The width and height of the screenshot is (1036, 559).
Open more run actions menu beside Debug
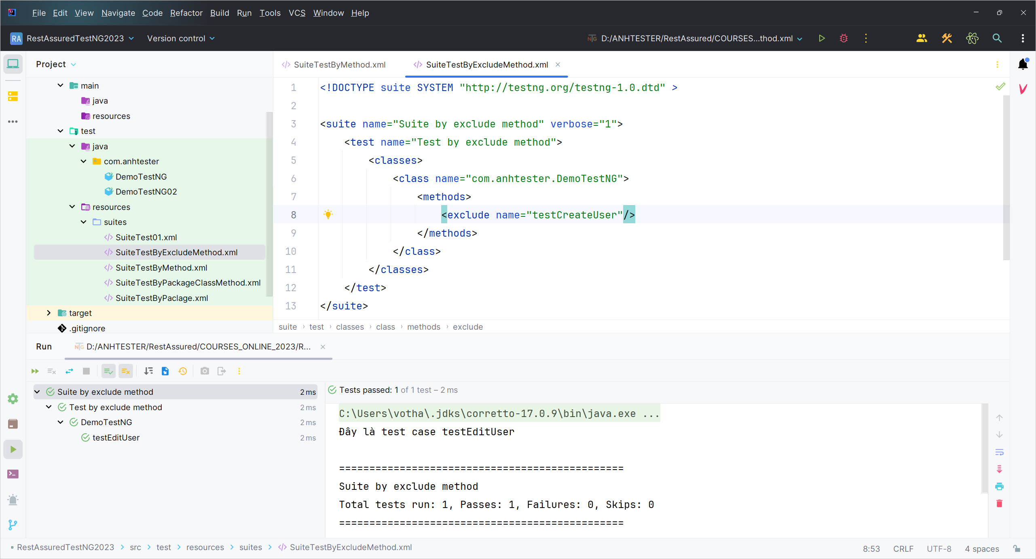[866, 38]
